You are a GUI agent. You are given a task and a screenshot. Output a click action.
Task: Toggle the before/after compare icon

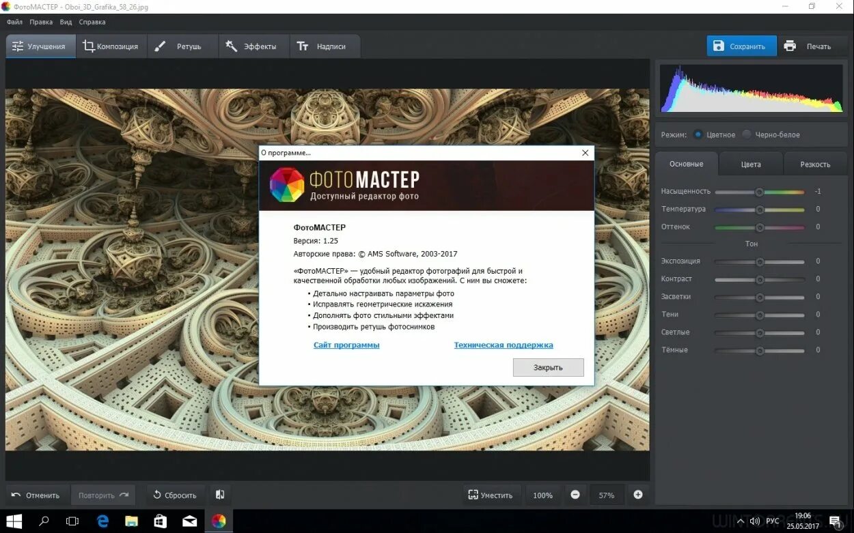[220, 495]
